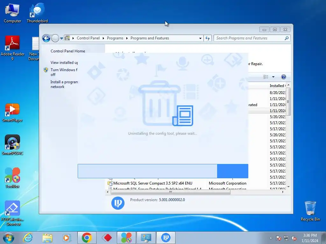Open the ToolBox desktop shortcut
The width and height of the screenshot is (326, 244).
(12, 178)
